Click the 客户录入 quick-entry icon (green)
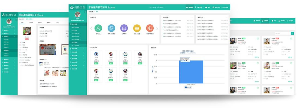 coord(98,28)
